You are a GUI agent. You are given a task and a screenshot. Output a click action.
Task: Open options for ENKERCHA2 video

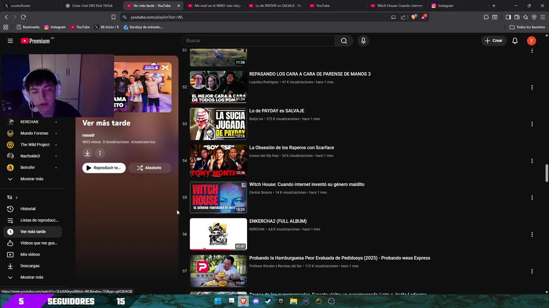coord(532,234)
